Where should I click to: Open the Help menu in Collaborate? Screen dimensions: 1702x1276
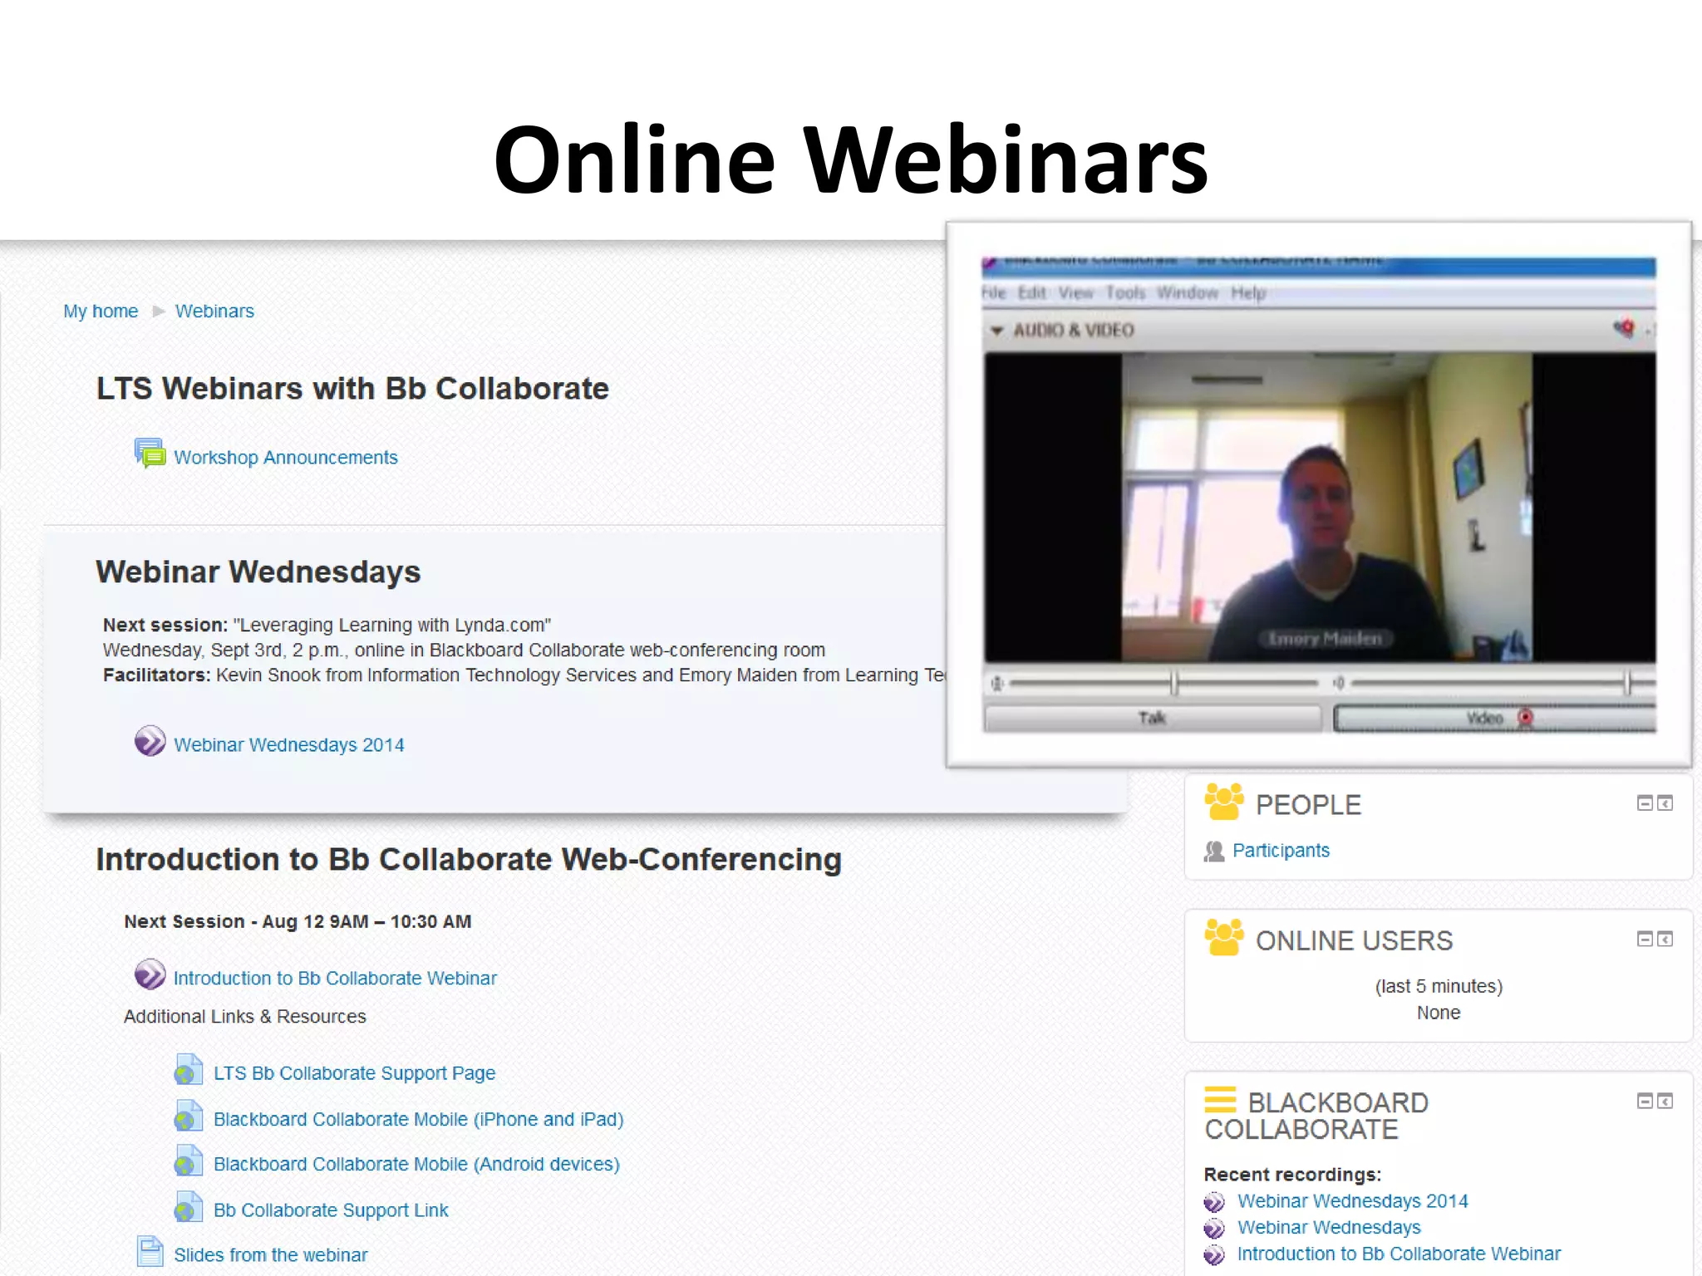click(1248, 293)
